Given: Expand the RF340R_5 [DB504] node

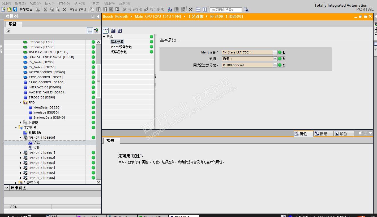Looking at the screenshot, I should [x=21, y=168].
